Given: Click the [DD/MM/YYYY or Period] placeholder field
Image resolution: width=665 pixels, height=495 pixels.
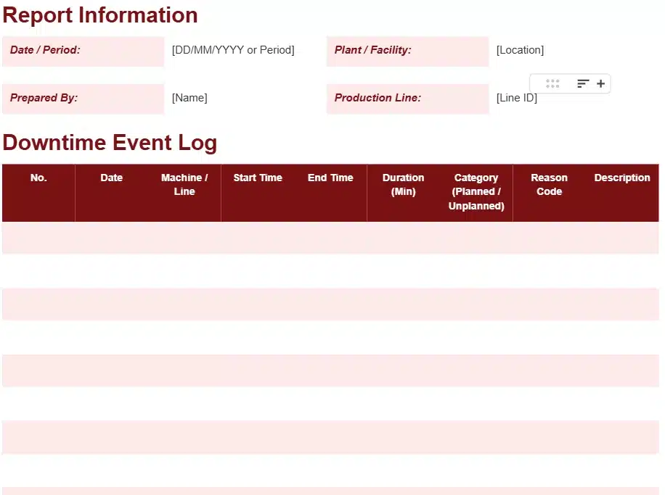Looking at the screenshot, I should pos(233,50).
